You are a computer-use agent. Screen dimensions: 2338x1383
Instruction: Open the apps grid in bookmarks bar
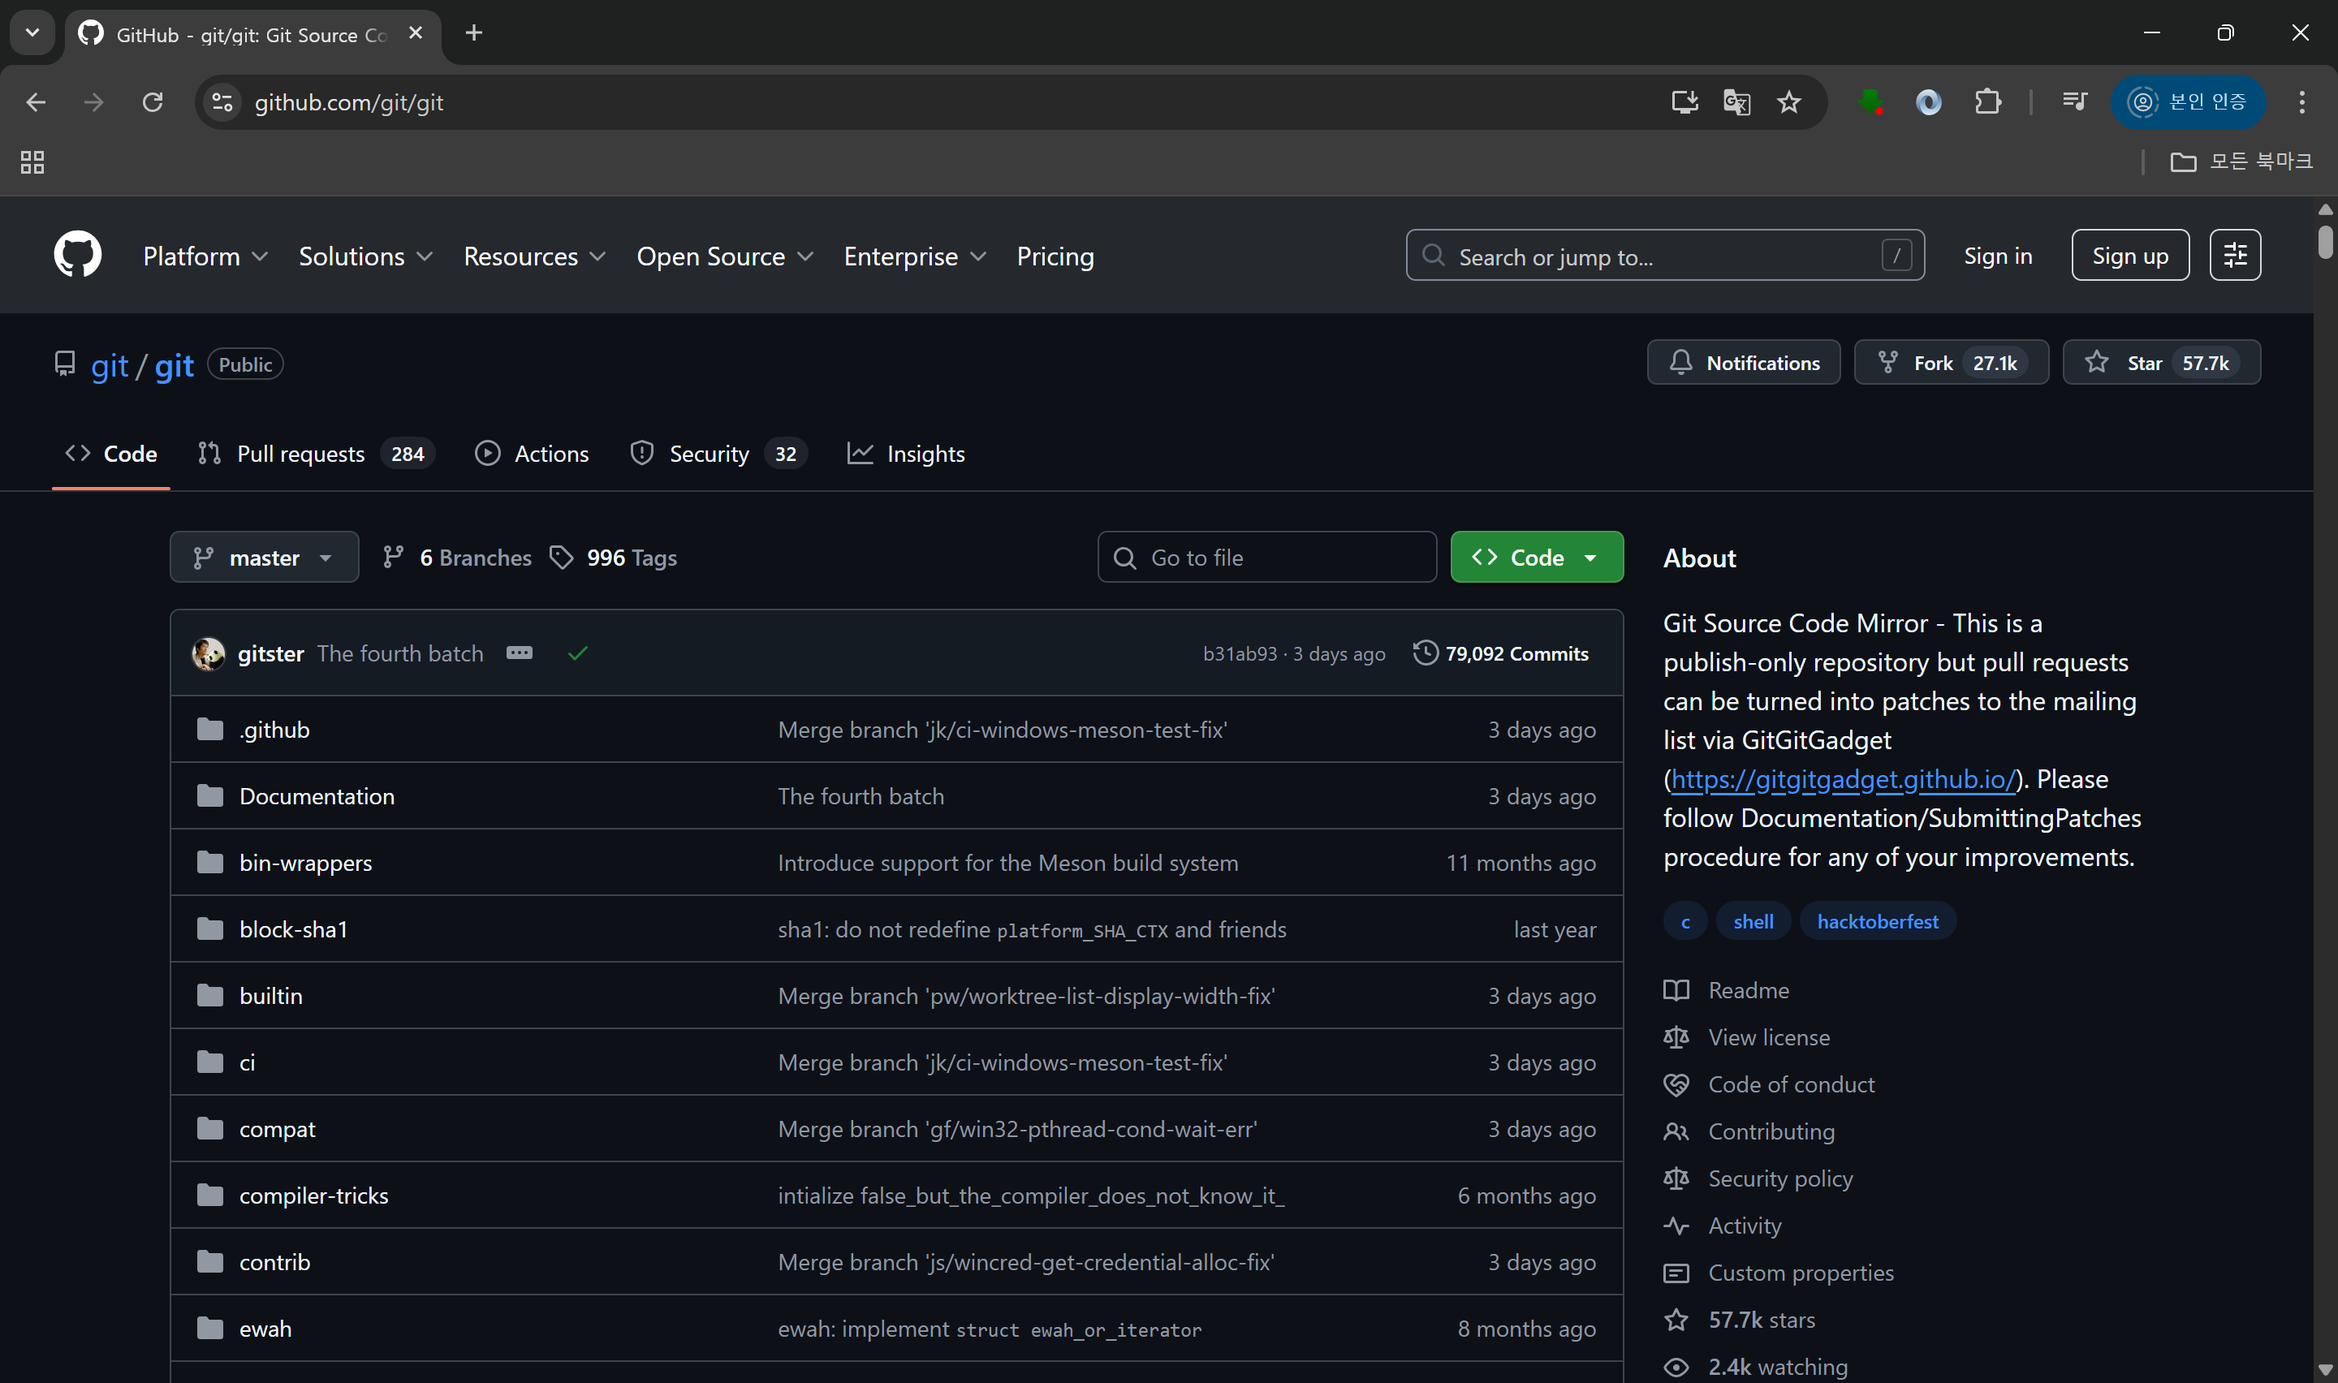click(32, 162)
